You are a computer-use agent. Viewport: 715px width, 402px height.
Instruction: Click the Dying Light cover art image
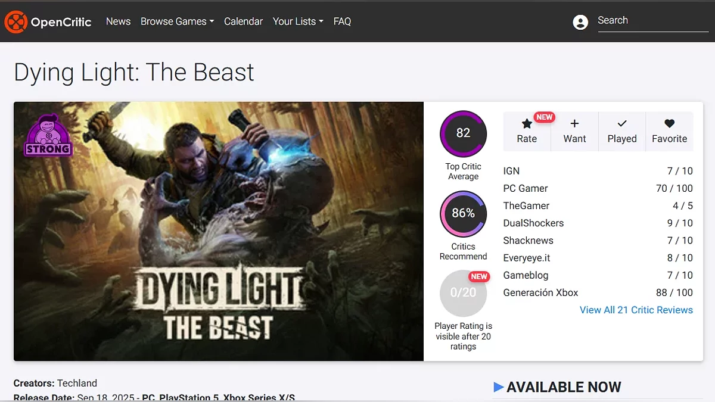(219, 231)
